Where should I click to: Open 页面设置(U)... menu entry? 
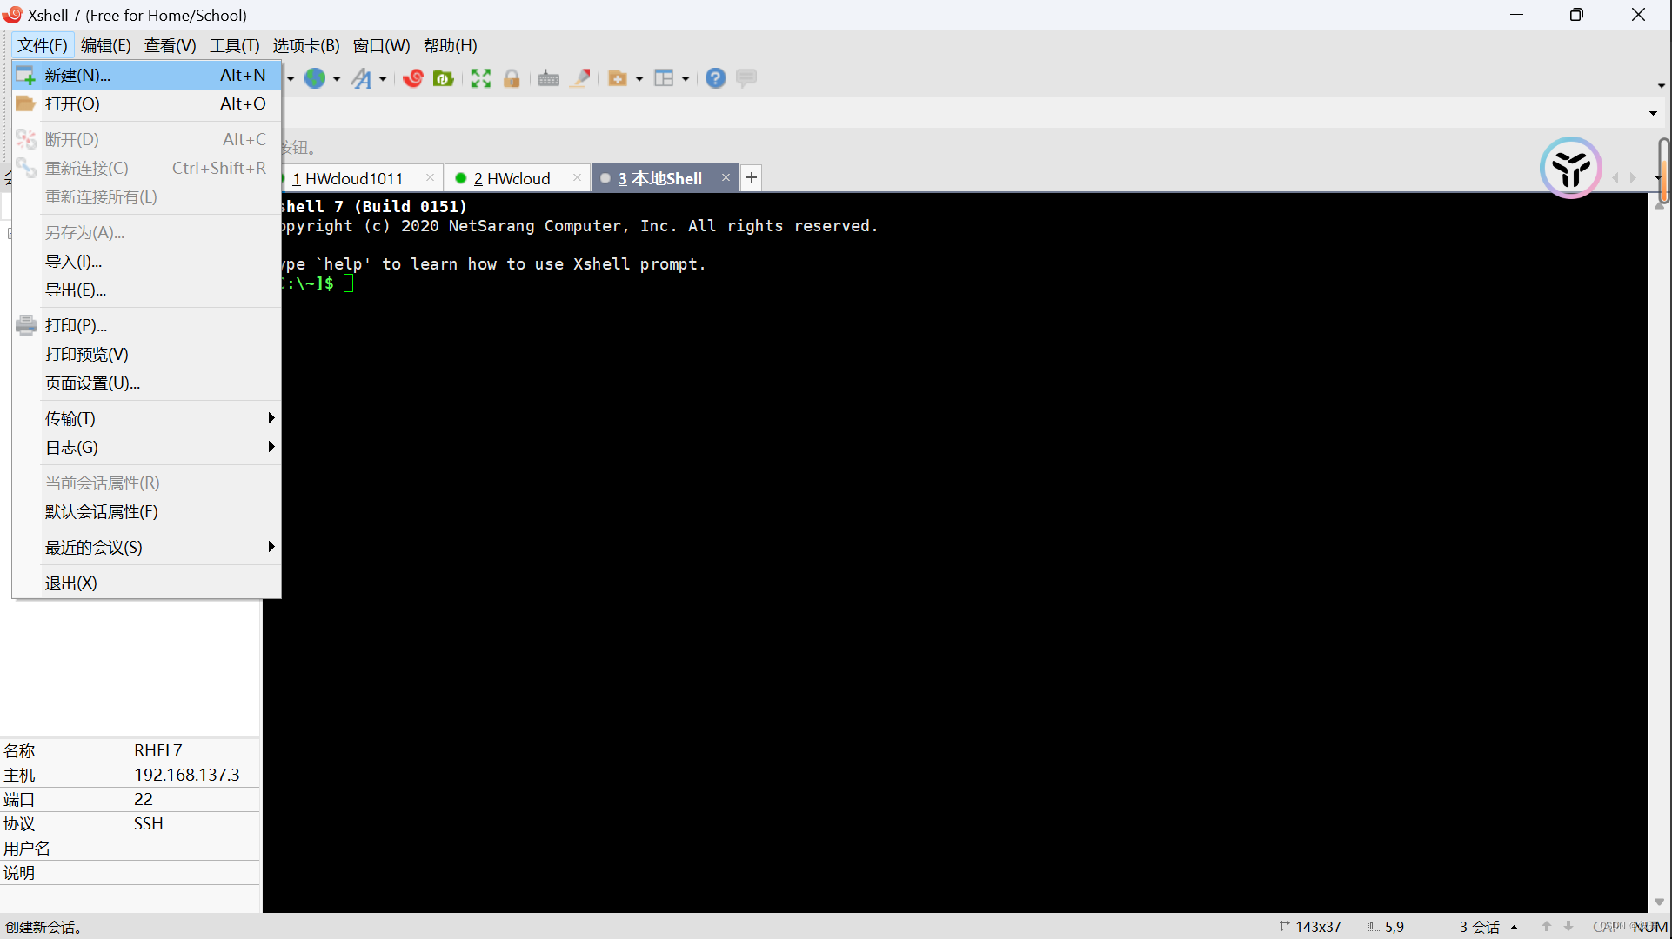(146, 383)
